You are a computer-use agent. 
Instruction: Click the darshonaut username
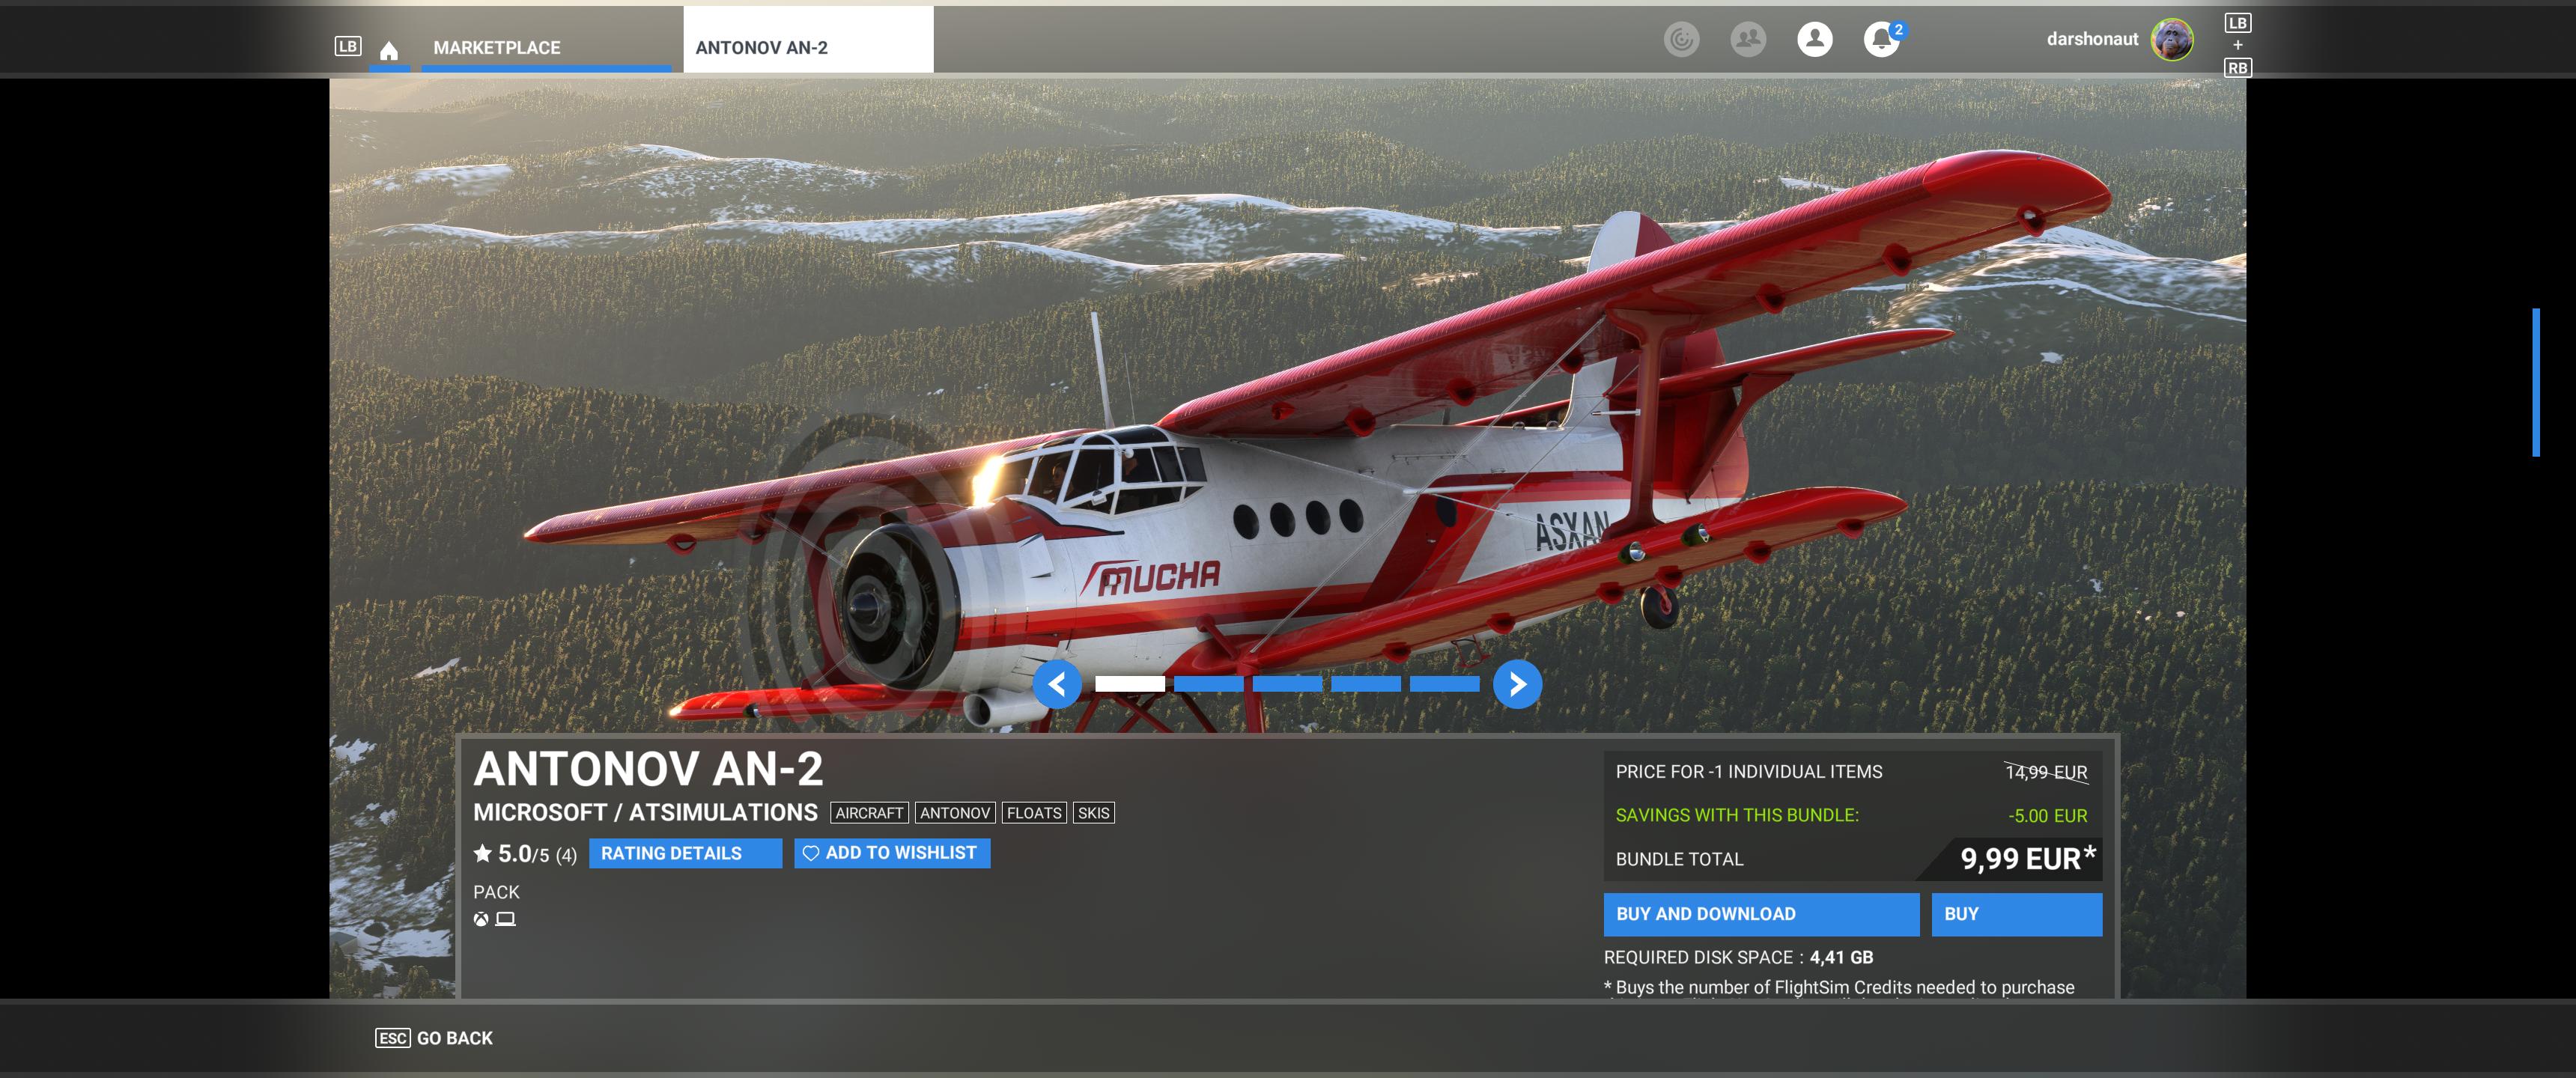tap(2092, 39)
